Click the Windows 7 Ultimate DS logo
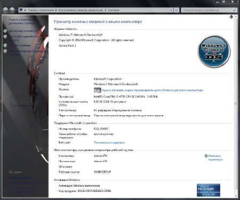 [x=214, y=51]
